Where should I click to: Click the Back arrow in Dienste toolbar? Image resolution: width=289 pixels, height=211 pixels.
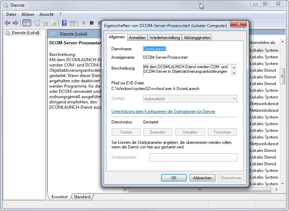tap(7, 23)
